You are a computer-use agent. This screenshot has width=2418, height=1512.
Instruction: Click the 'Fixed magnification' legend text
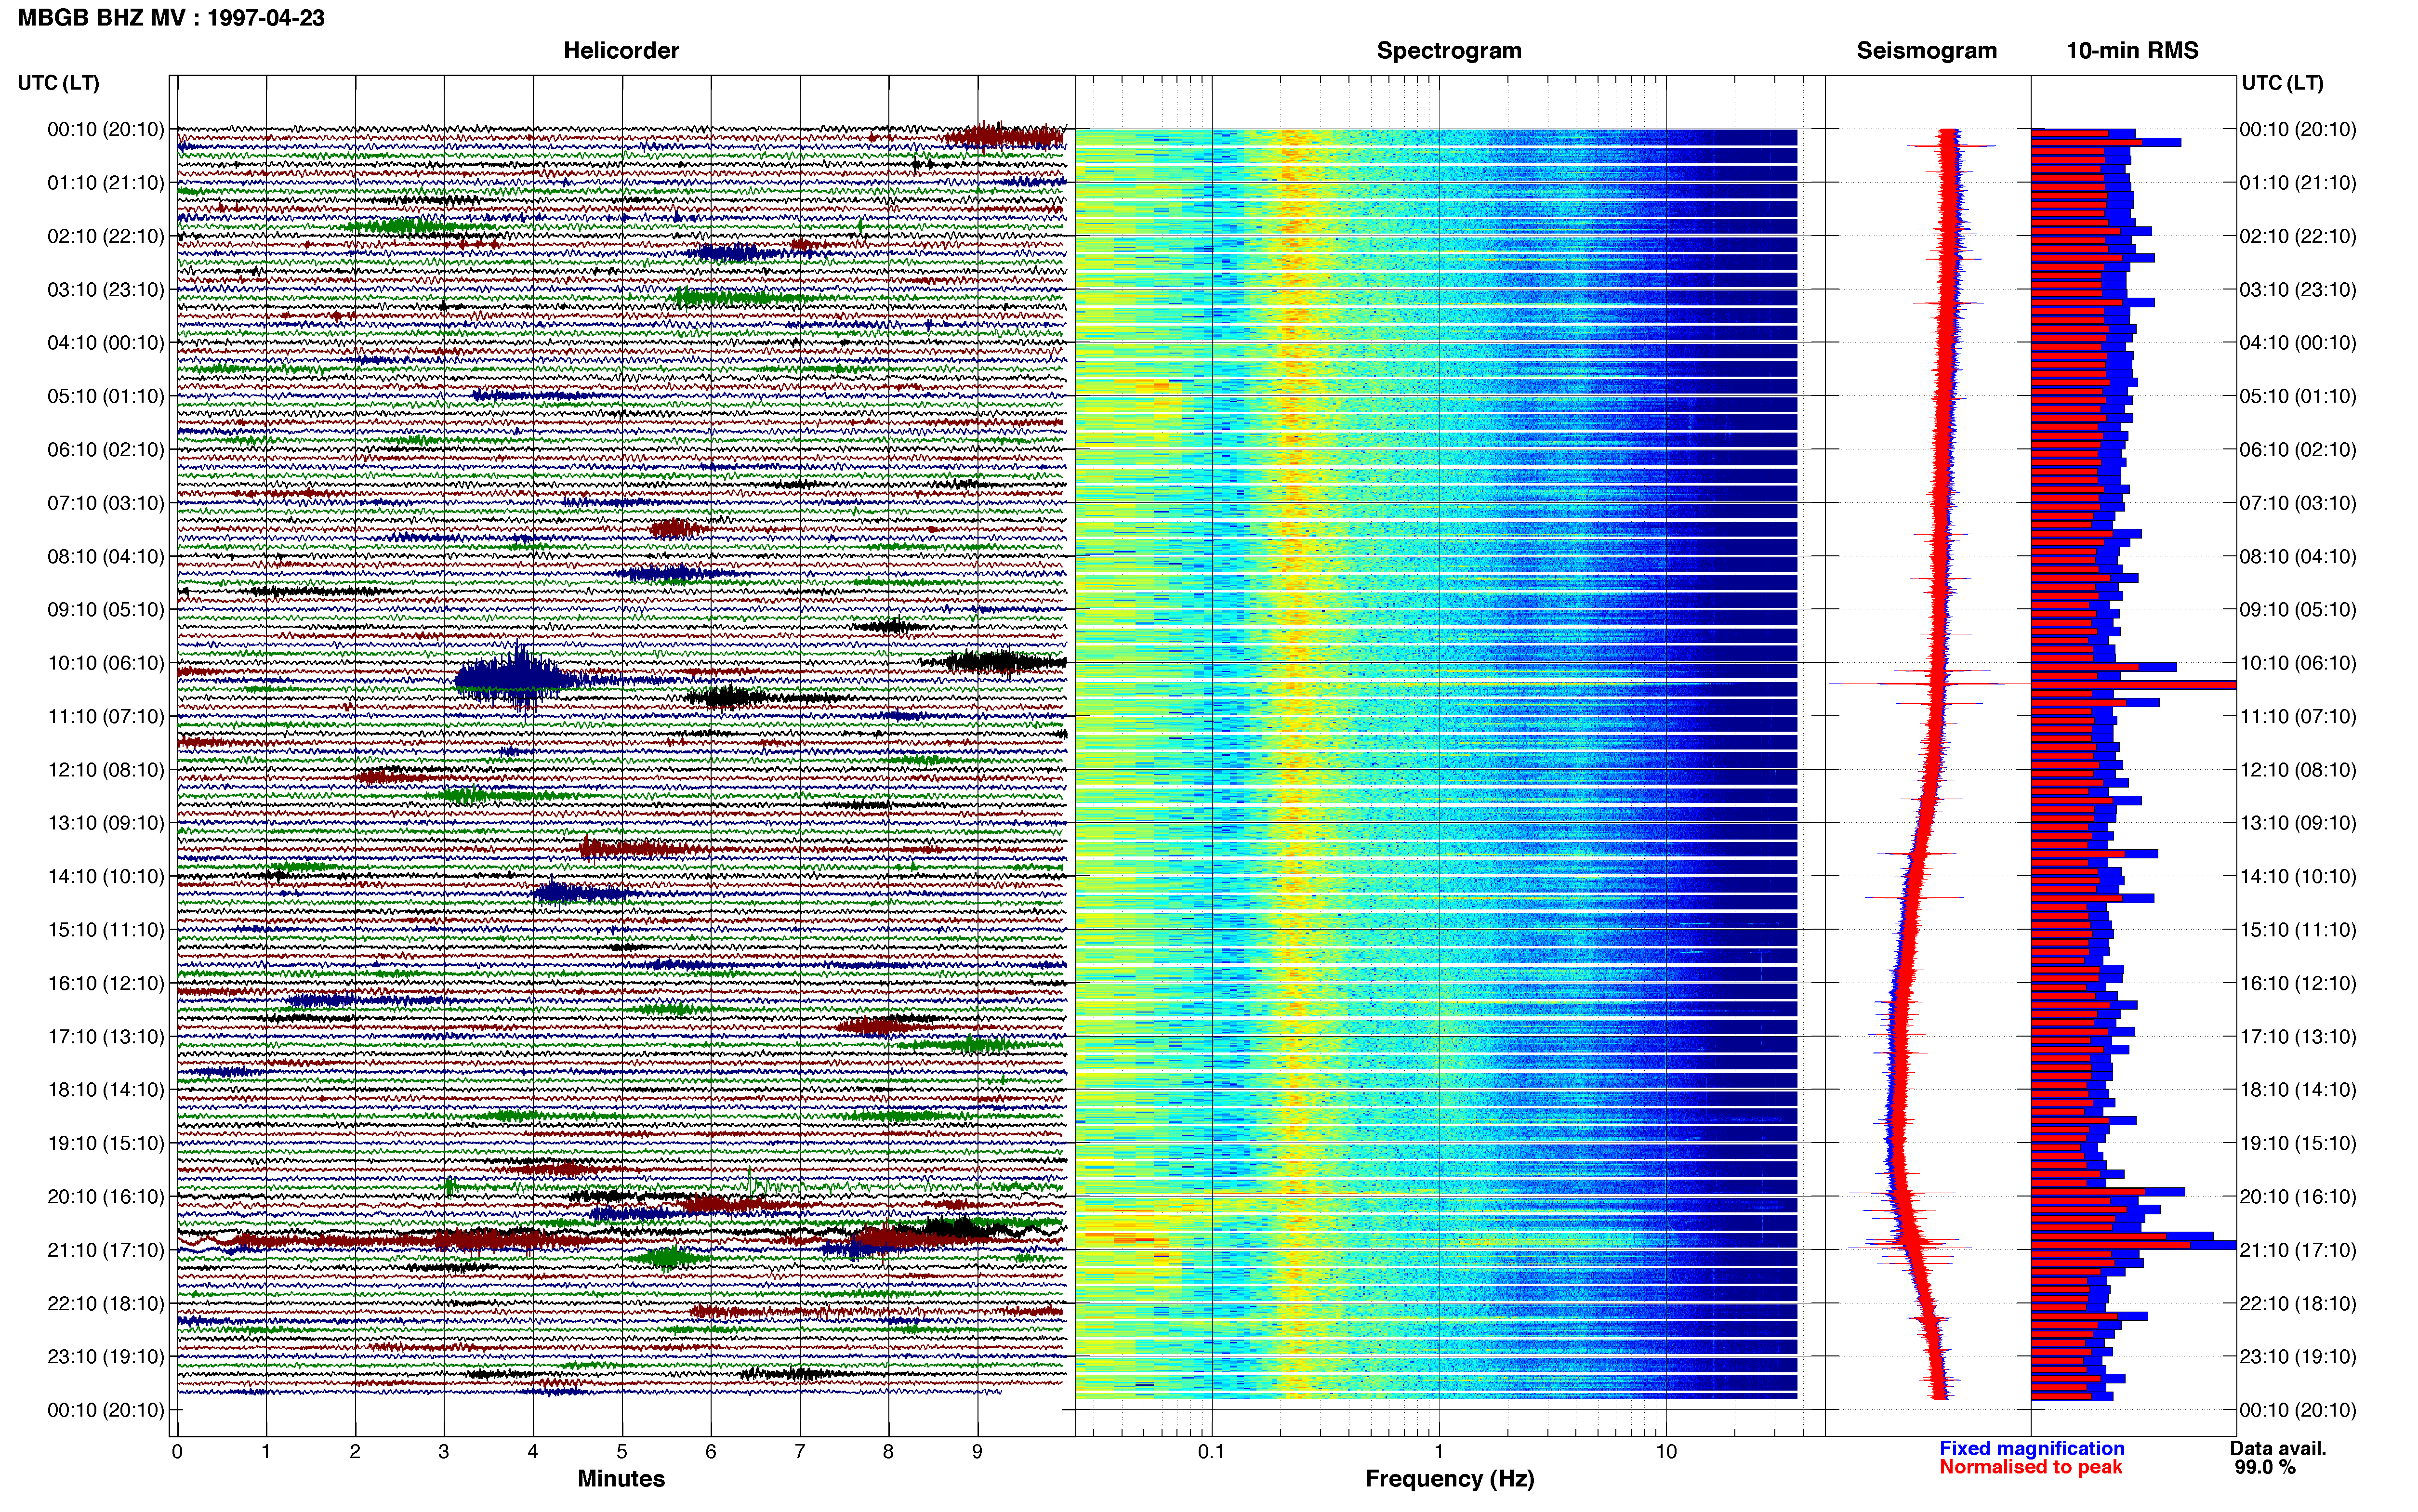click(x=2032, y=1448)
